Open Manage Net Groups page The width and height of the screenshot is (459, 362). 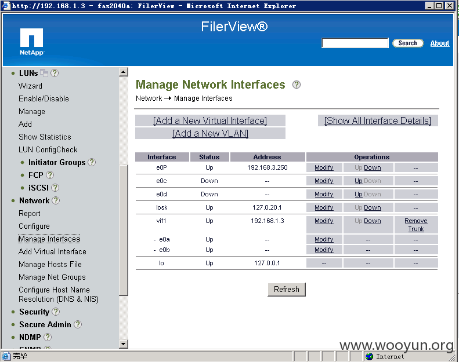[52, 277]
